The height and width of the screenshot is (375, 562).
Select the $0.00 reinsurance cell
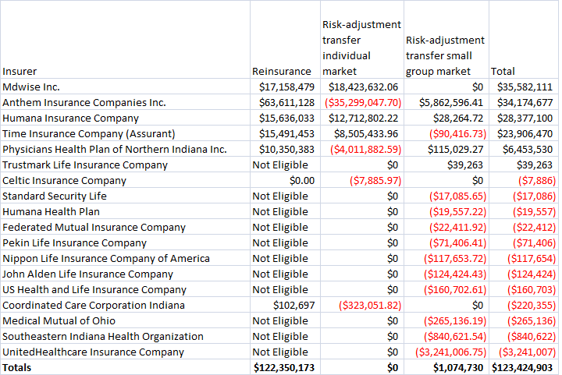click(x=285, y=180)
